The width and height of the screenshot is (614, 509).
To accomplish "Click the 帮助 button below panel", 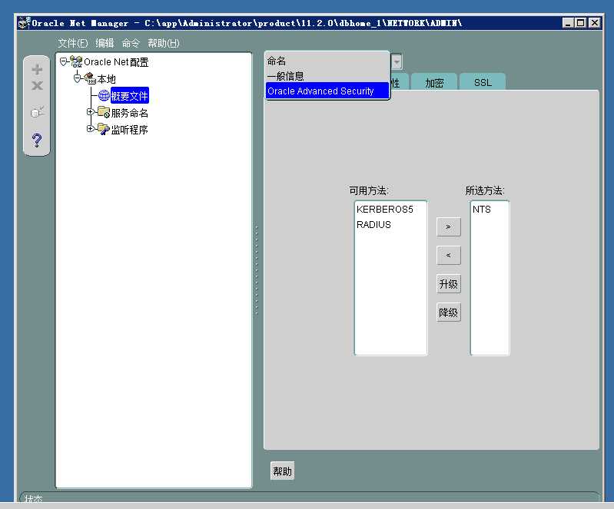I will 282,471.
